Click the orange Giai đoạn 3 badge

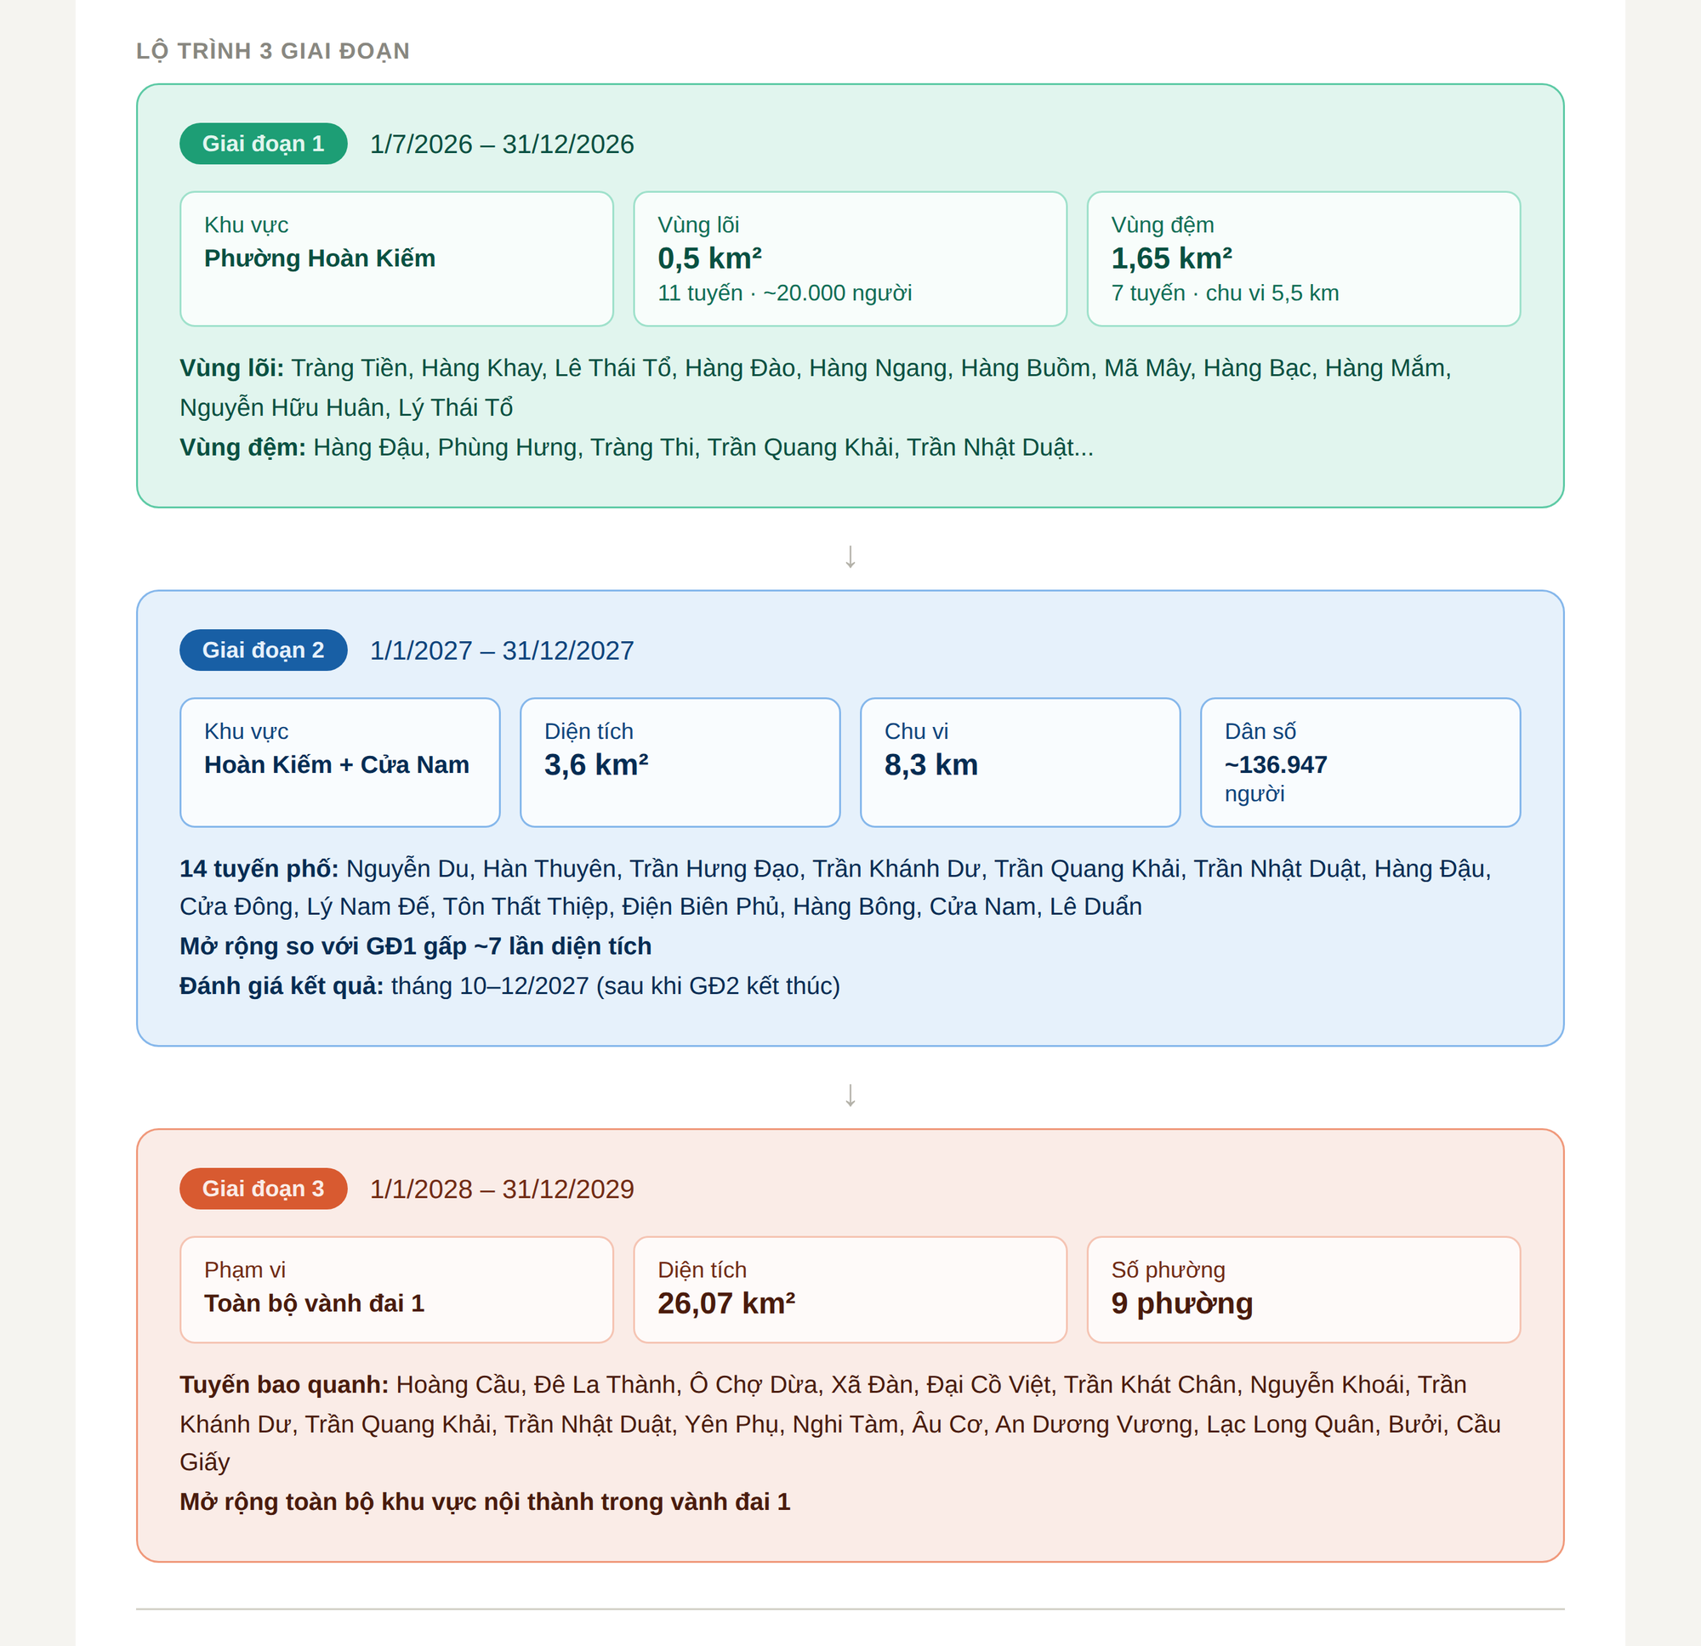pyautogui.click(x=263, y=1189)
